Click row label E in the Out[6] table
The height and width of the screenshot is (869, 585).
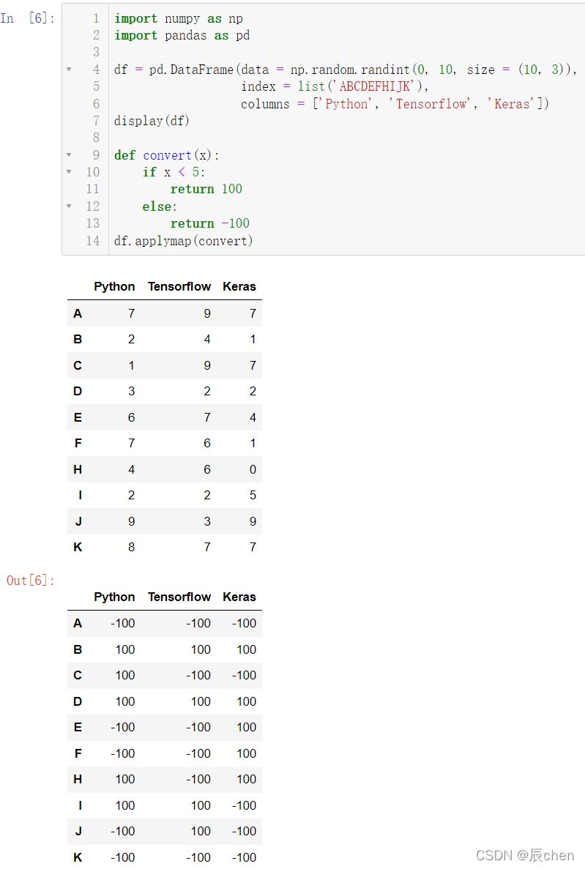(x=78, y=727)
